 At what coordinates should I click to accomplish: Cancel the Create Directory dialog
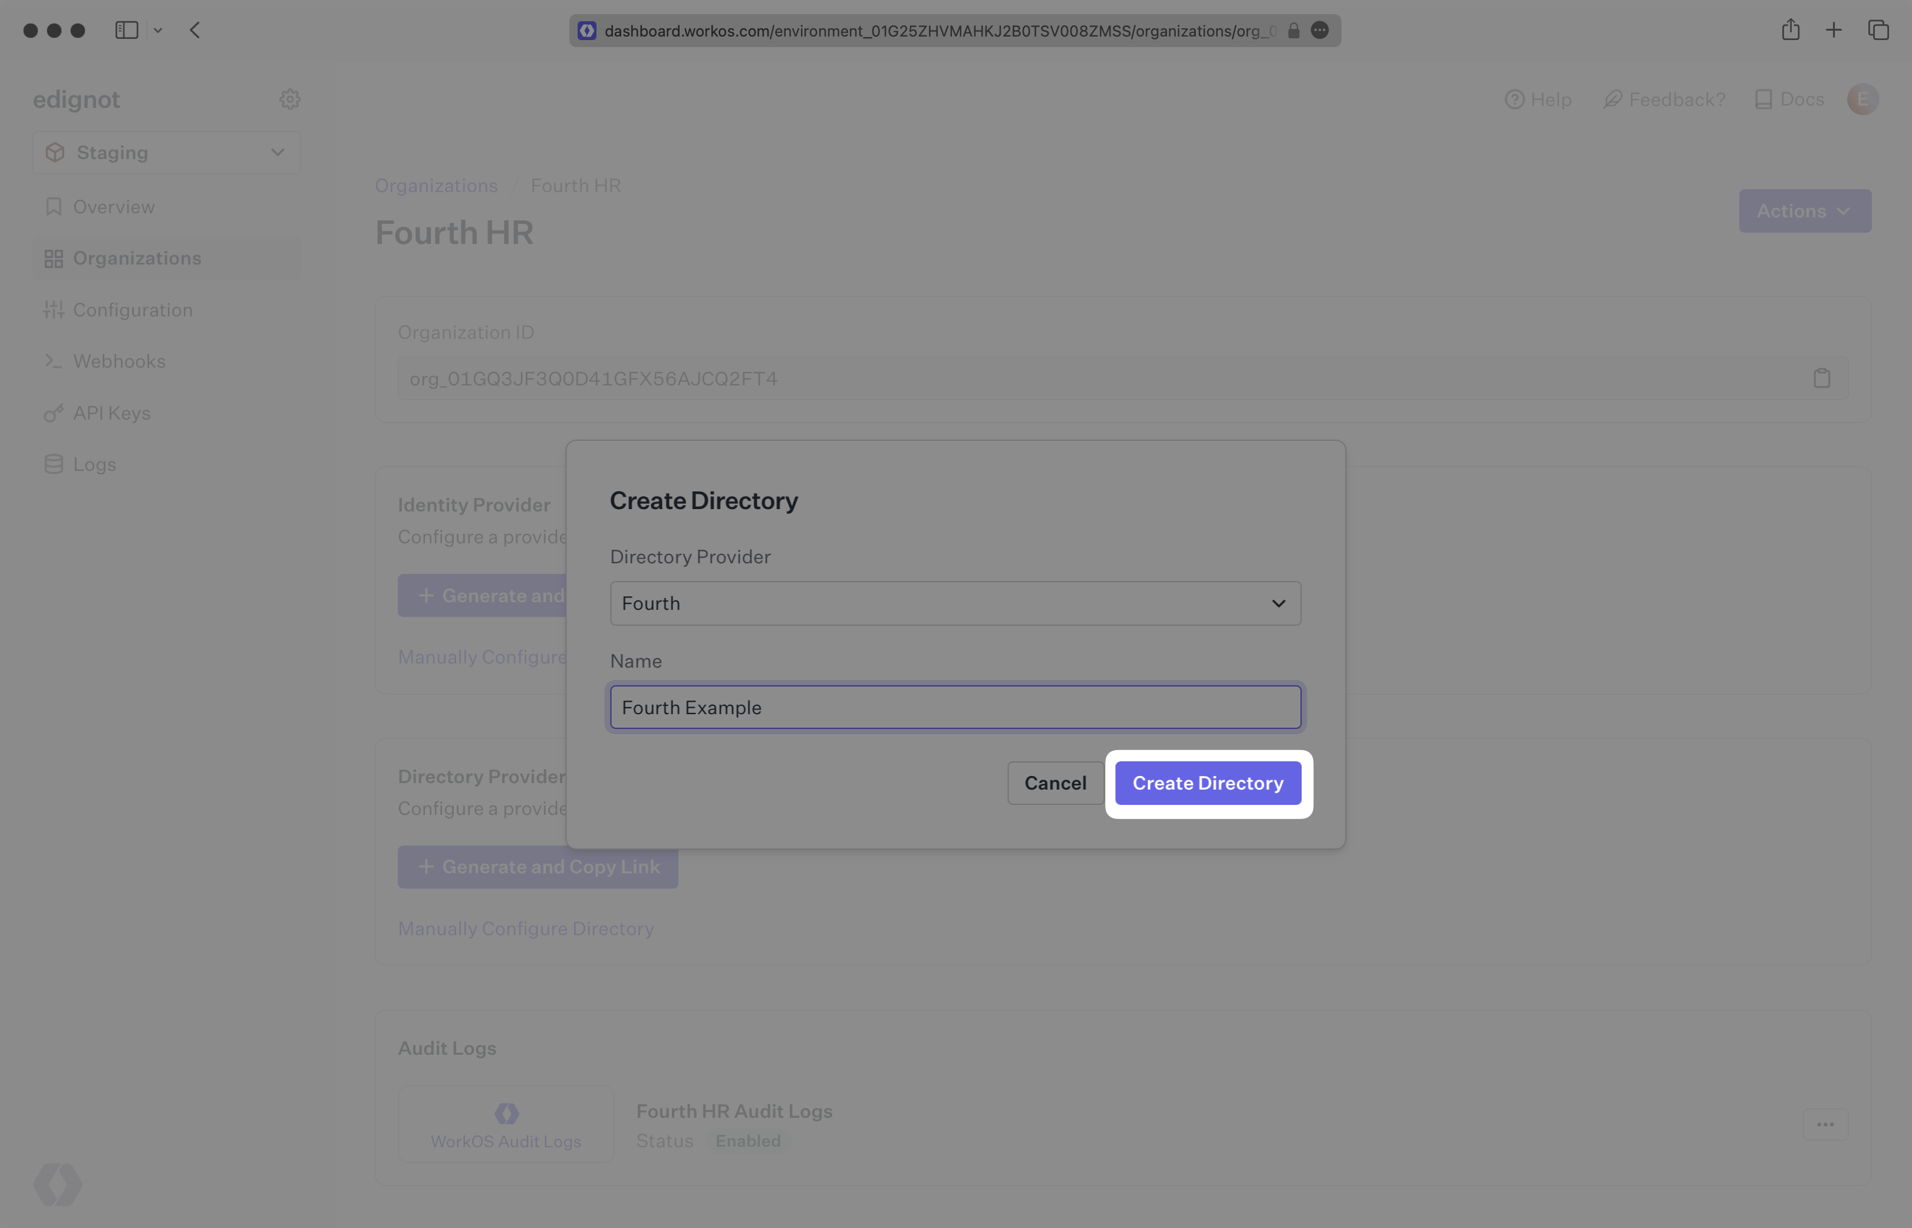1054,783
